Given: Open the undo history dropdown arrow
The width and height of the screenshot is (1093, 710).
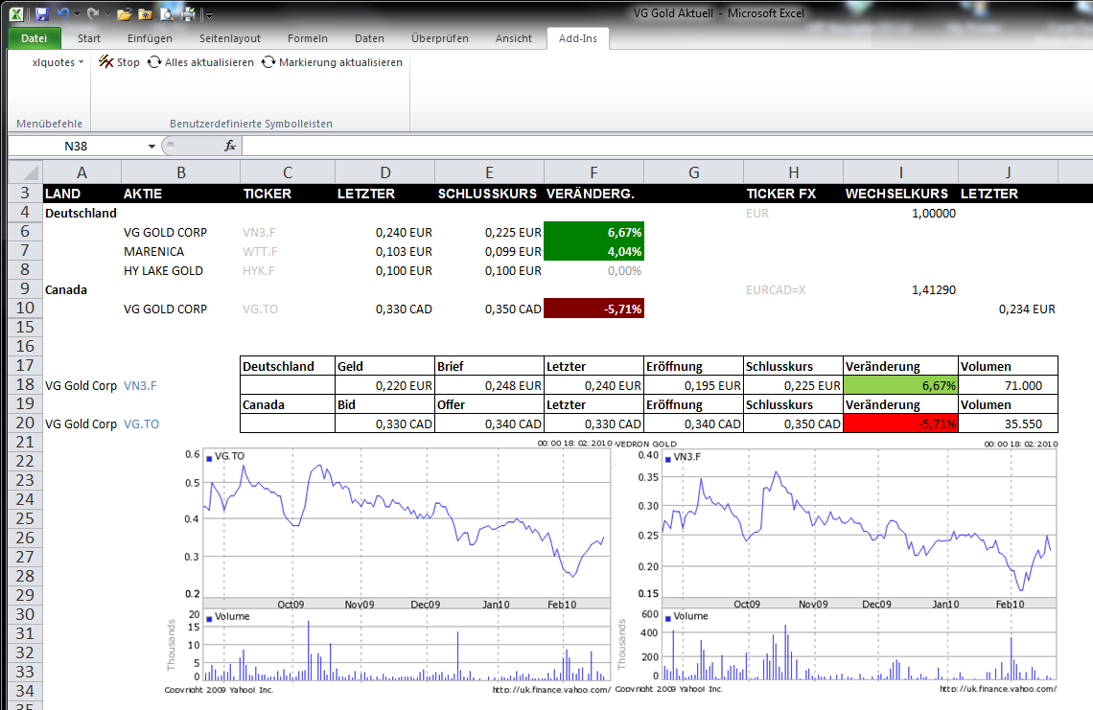Looking at the screenshot, I should coord(77,14).
